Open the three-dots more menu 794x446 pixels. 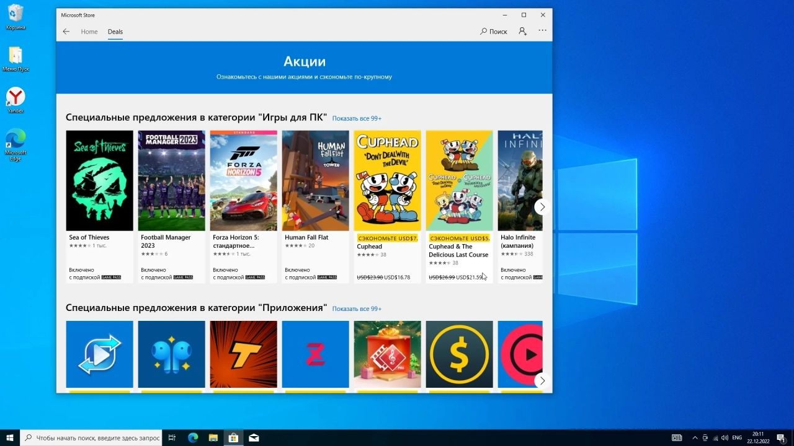coord(543,30)
